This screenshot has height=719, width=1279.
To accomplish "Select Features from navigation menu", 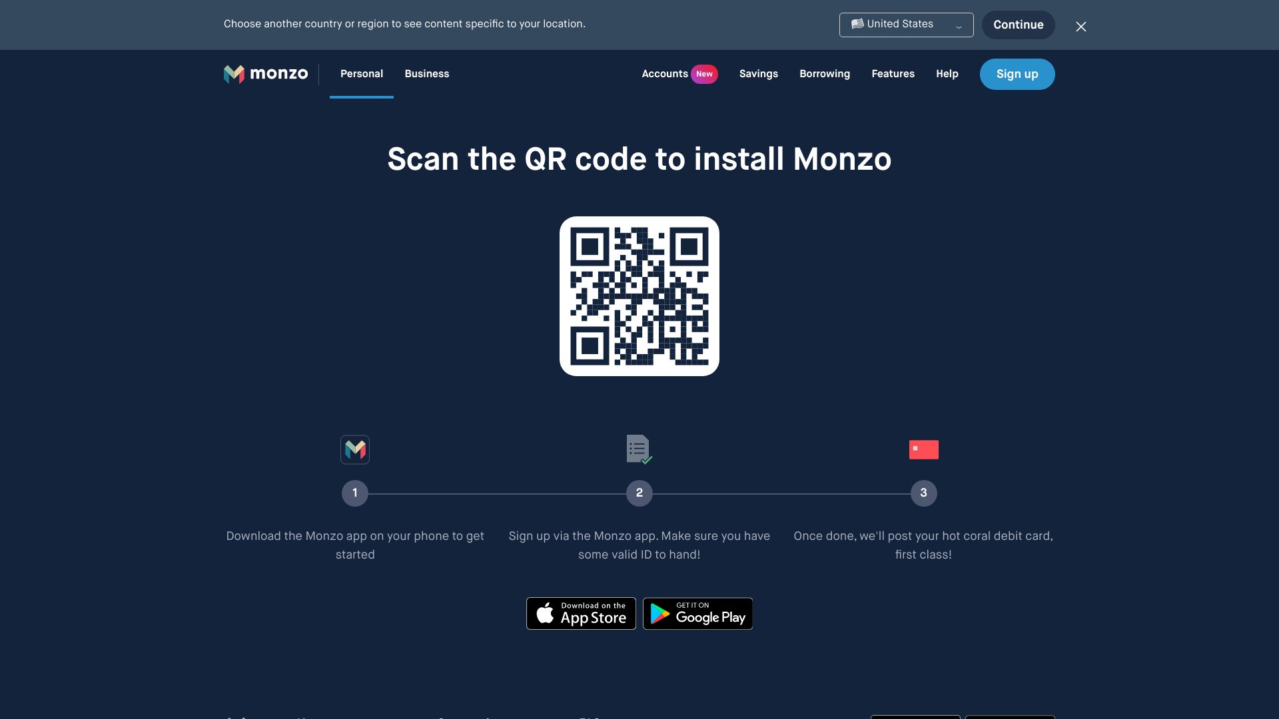I will (x=893, y=74).
